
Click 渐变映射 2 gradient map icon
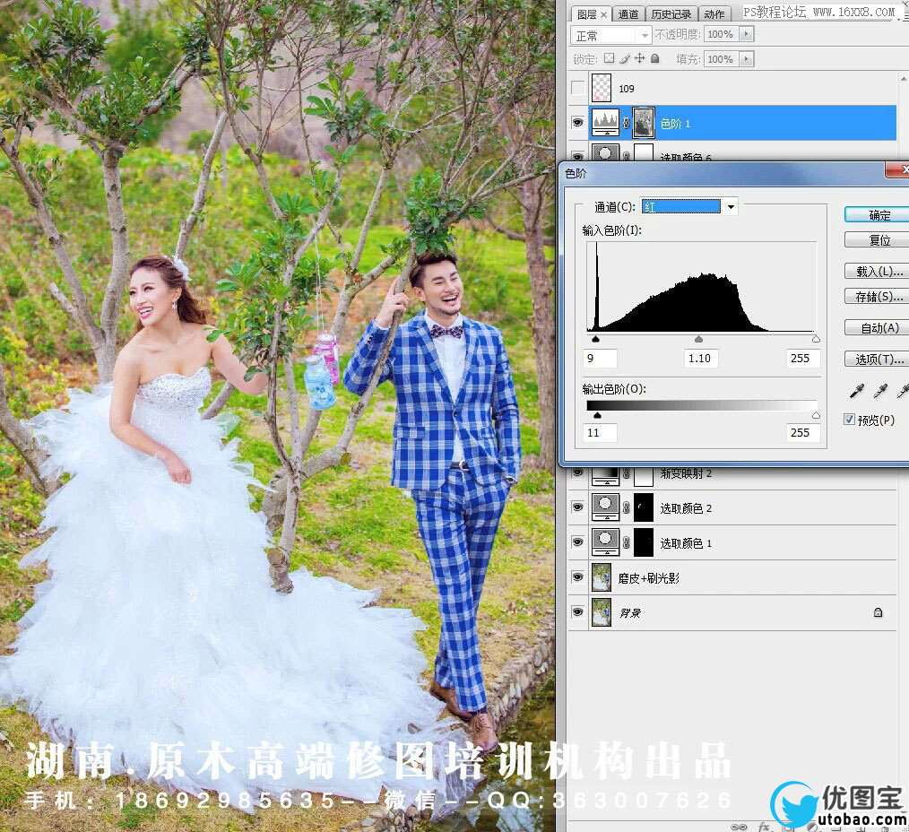tap(605, 476)
